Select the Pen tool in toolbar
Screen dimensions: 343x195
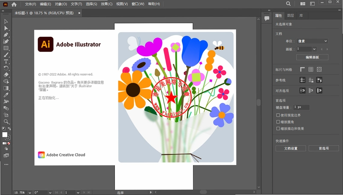click(x=6, y=35)
